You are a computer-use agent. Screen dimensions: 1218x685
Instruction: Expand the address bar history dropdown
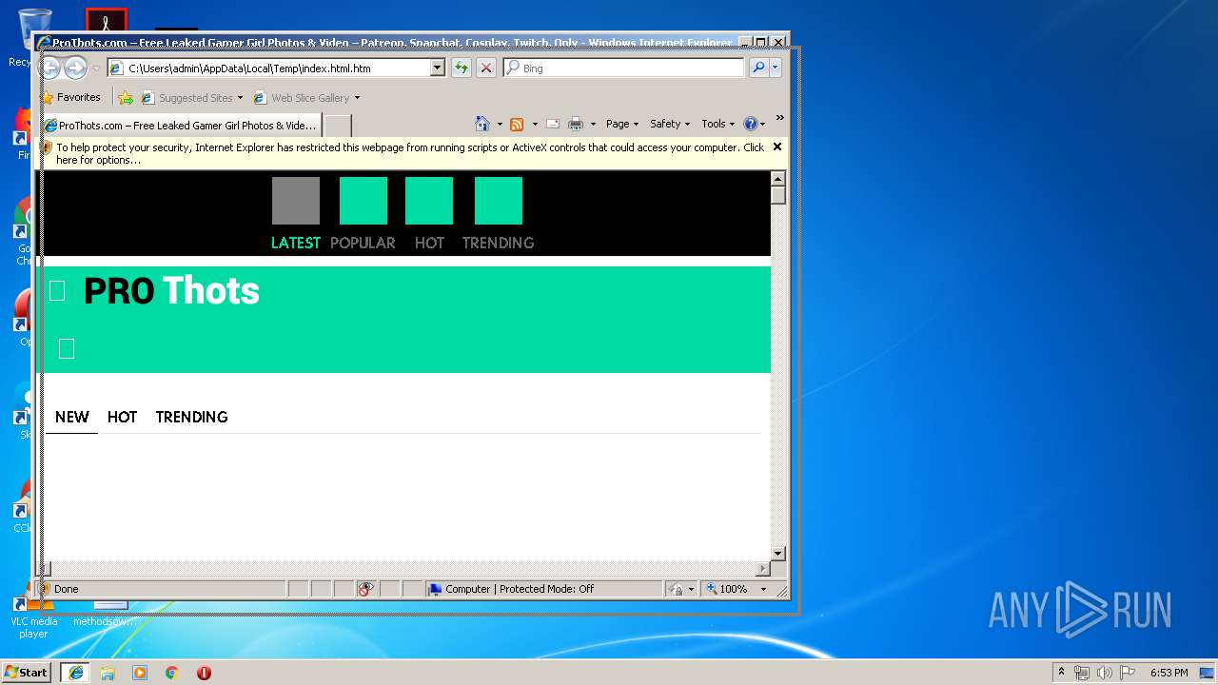tap(437, 68)
